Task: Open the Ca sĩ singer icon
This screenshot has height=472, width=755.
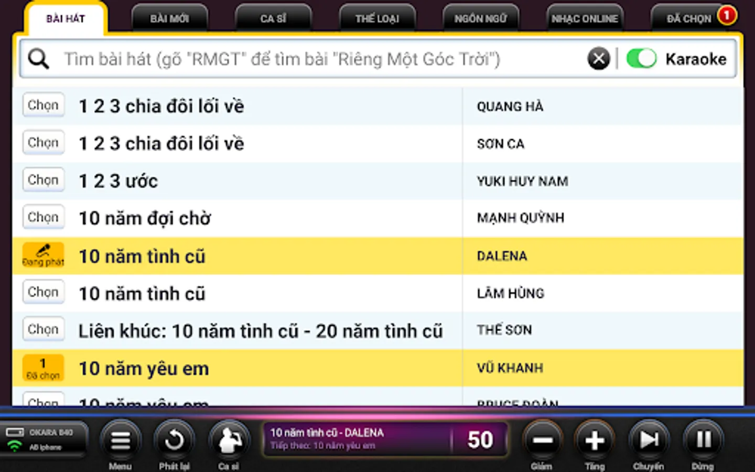Action: (229, 441)
